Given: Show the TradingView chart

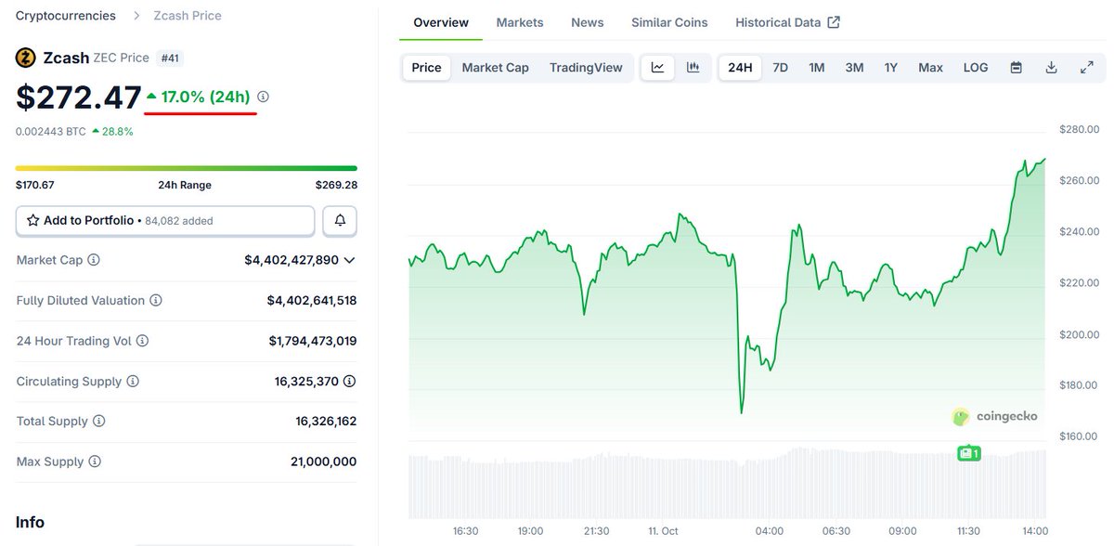Looking at the screenshot, I should (586, 68).
